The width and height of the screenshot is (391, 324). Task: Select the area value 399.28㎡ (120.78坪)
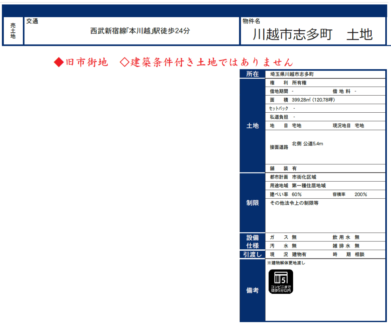(x=313, y=100)
